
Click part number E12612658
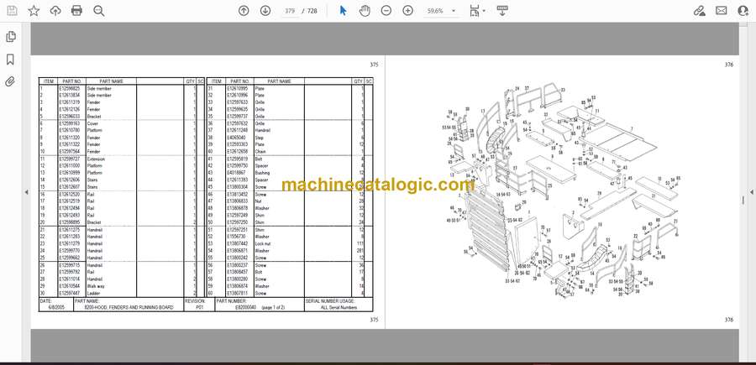pyautogui.click(x=237, y=152)
